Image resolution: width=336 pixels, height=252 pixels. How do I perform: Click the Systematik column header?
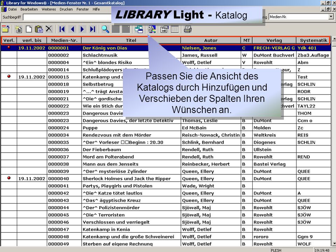(x=314, y=40)
